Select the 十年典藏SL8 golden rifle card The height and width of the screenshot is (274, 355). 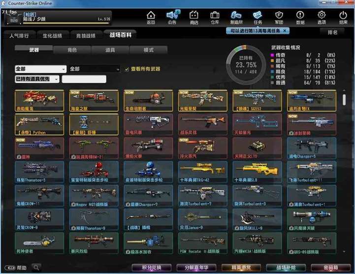coord(257,172)
